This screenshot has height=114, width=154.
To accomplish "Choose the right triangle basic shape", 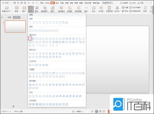I will point(43,39).
